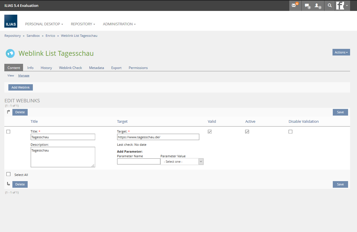This screenshot has width=357, height=232.
Task: Click the Sandbox breadcrumb link
Action: (x=33, y=36)
